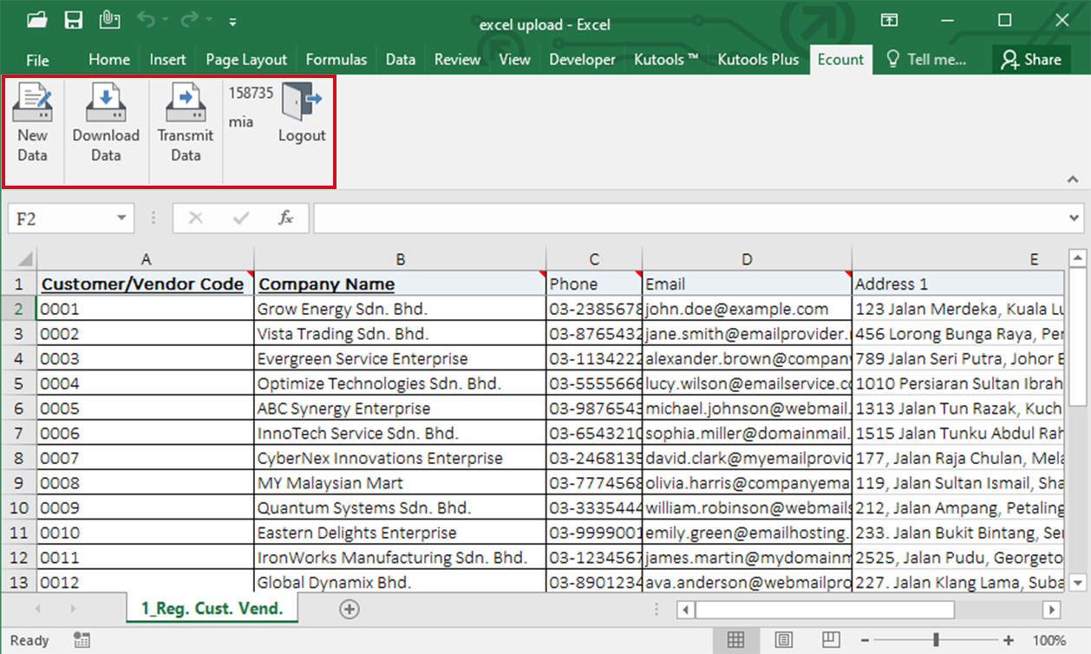Click the insert function fx icon
1091x654 pixels.
[285, 219]
